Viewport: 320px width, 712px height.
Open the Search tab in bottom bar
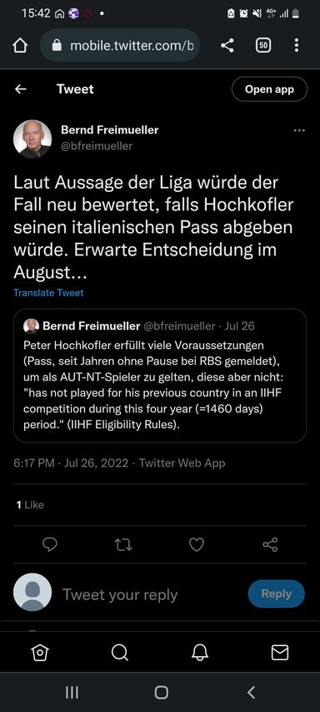[x=120, y=653]
